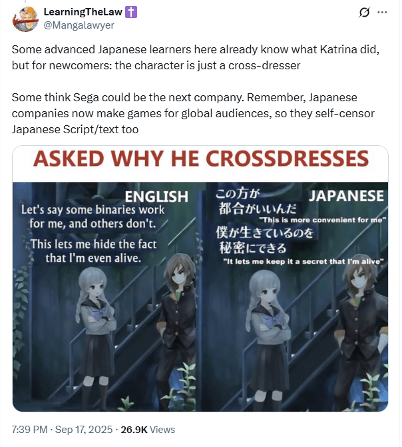Click the purple cross badge by the name
This screenshot has width=402, height=447.
[131, 12]
